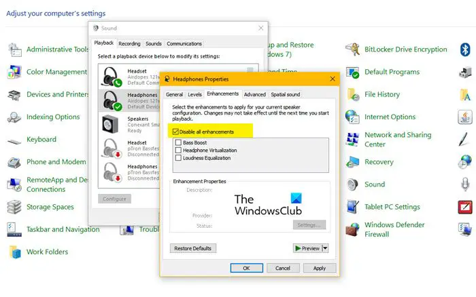Open Internet Options globe icon
The height and width of the screenshot is (297, 476).
click(x=352, y=117)
